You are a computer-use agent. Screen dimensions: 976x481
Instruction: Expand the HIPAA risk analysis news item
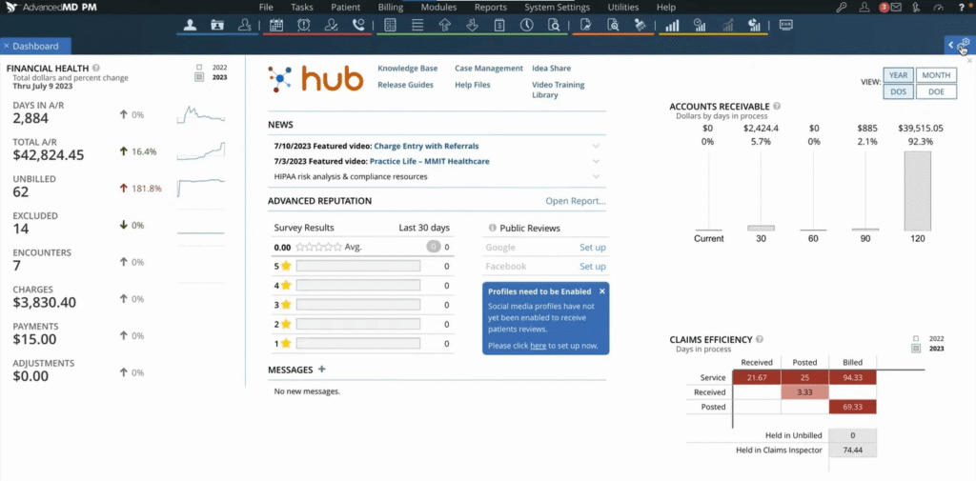coord(597,177)
